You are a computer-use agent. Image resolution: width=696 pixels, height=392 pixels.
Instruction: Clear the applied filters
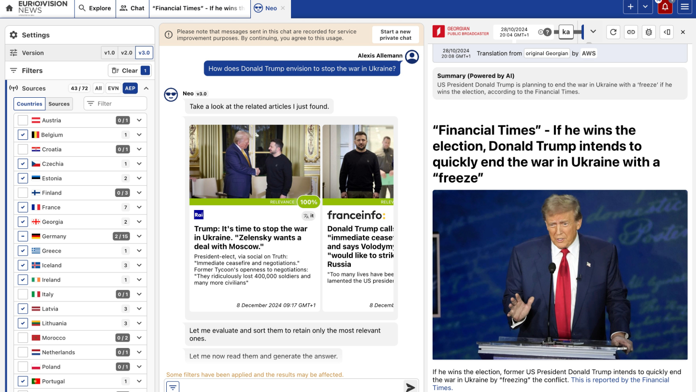[130, 71]
